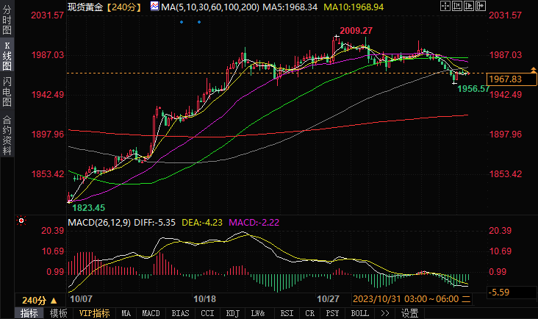538x319 pixels.
Task: Select the CCI indicator button
Action: 207,313
